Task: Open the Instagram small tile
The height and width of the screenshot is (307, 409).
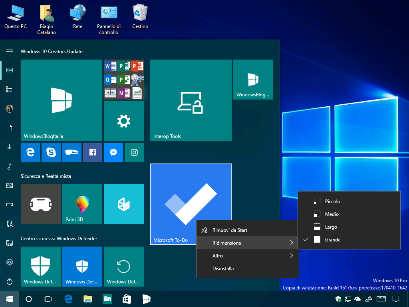Action: click(x=134, y=152)
